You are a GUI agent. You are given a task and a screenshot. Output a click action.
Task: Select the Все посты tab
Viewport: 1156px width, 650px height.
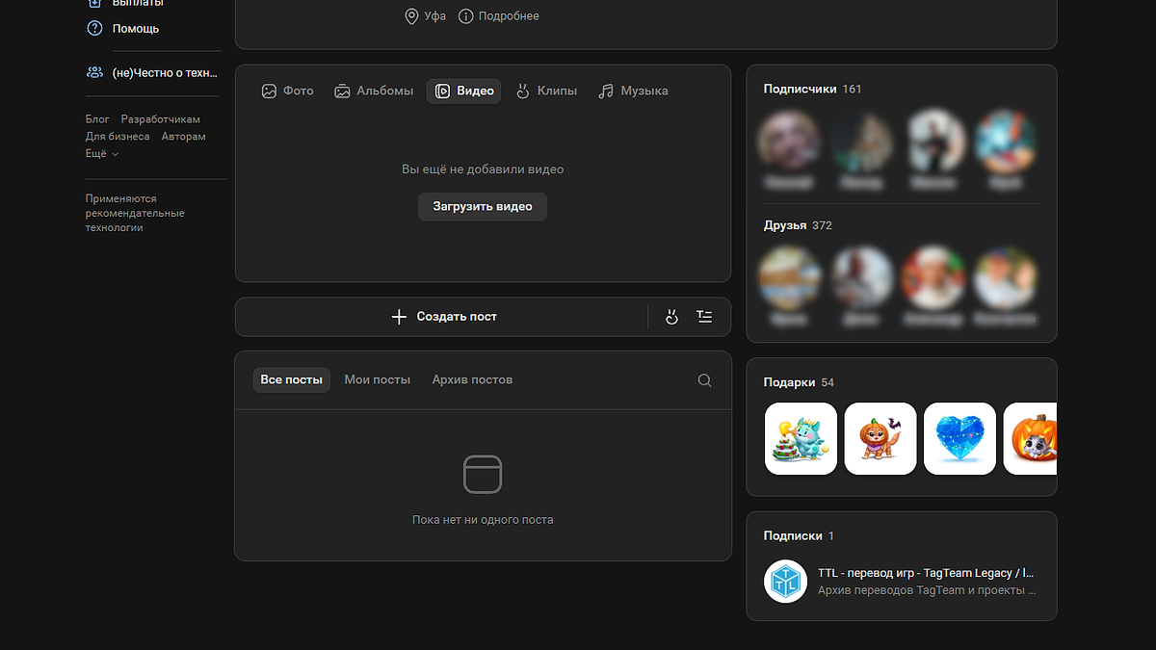coord(291,380)
